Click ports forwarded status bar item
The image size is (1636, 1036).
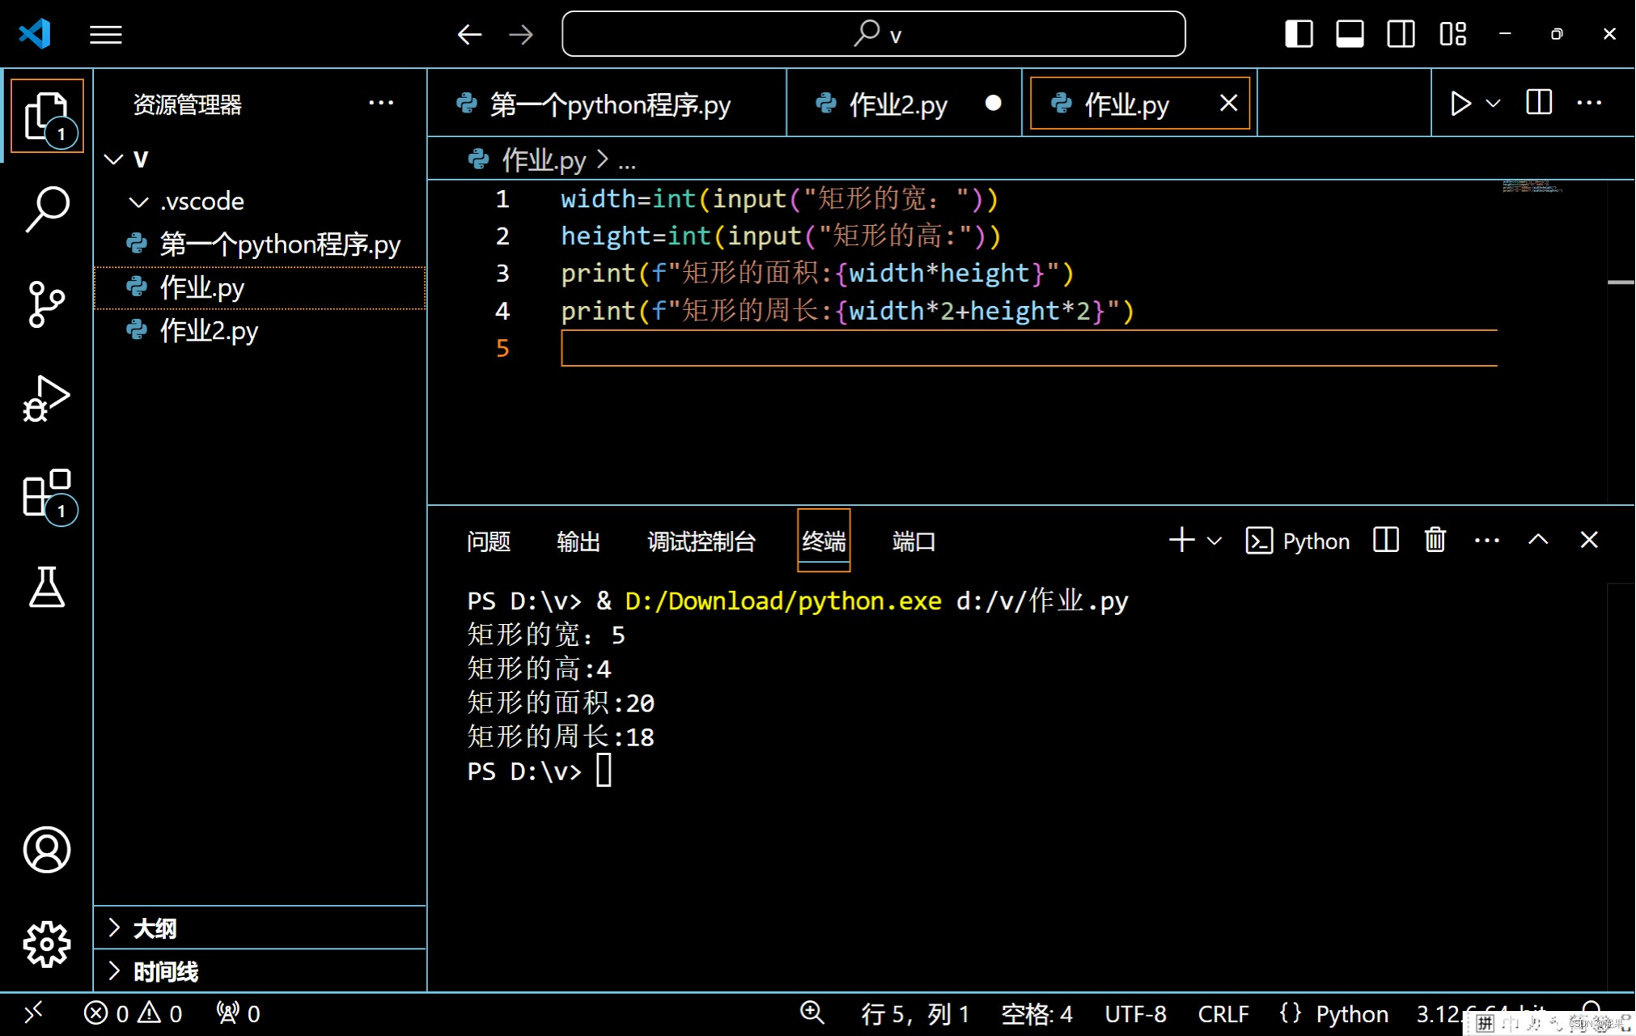(x=238, y=1013)
